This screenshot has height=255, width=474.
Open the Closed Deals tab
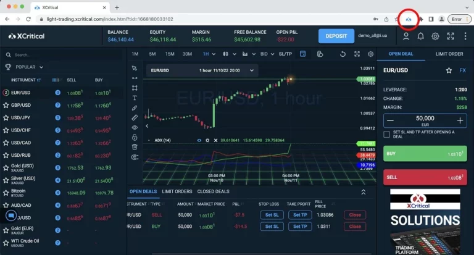212,191
